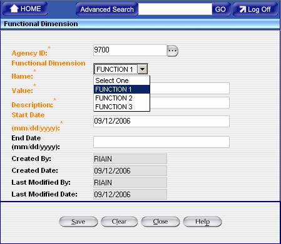Select FUNCTION 2 from the list
The height and width of the screenshot is (244, 281).
(122, 98)
